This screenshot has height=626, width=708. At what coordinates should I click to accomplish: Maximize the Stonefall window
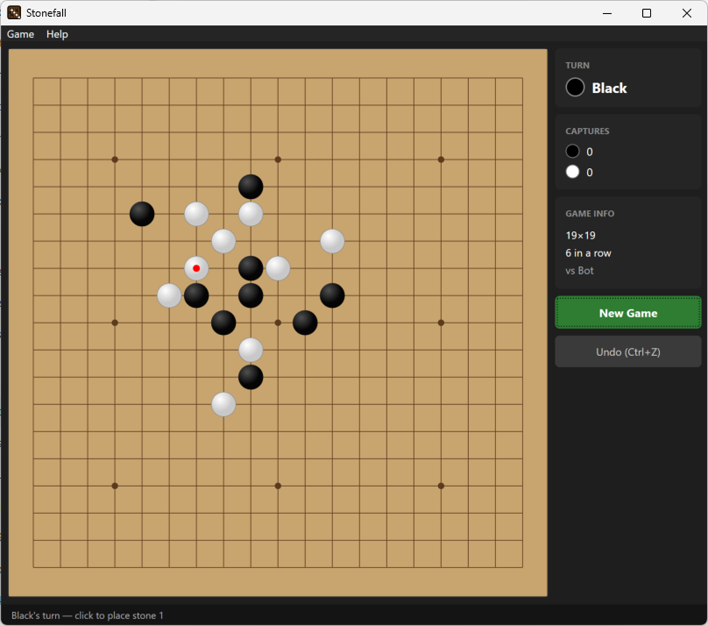(x=646, y=13)
